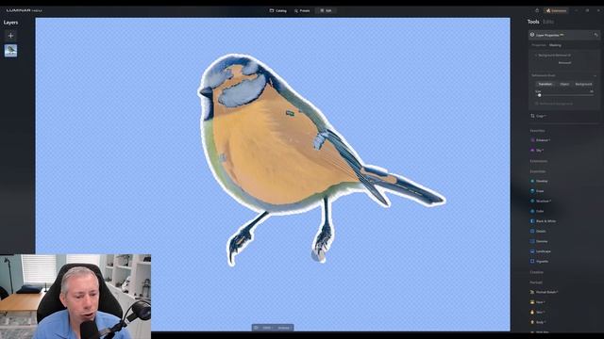Select the Background brush mode

point(583,84)
